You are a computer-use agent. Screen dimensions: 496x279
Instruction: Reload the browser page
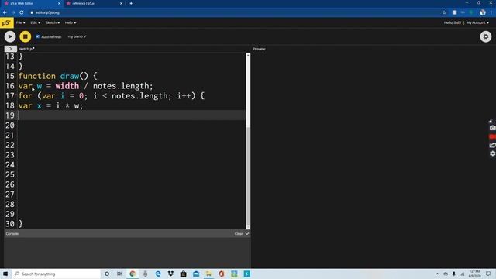22,12
